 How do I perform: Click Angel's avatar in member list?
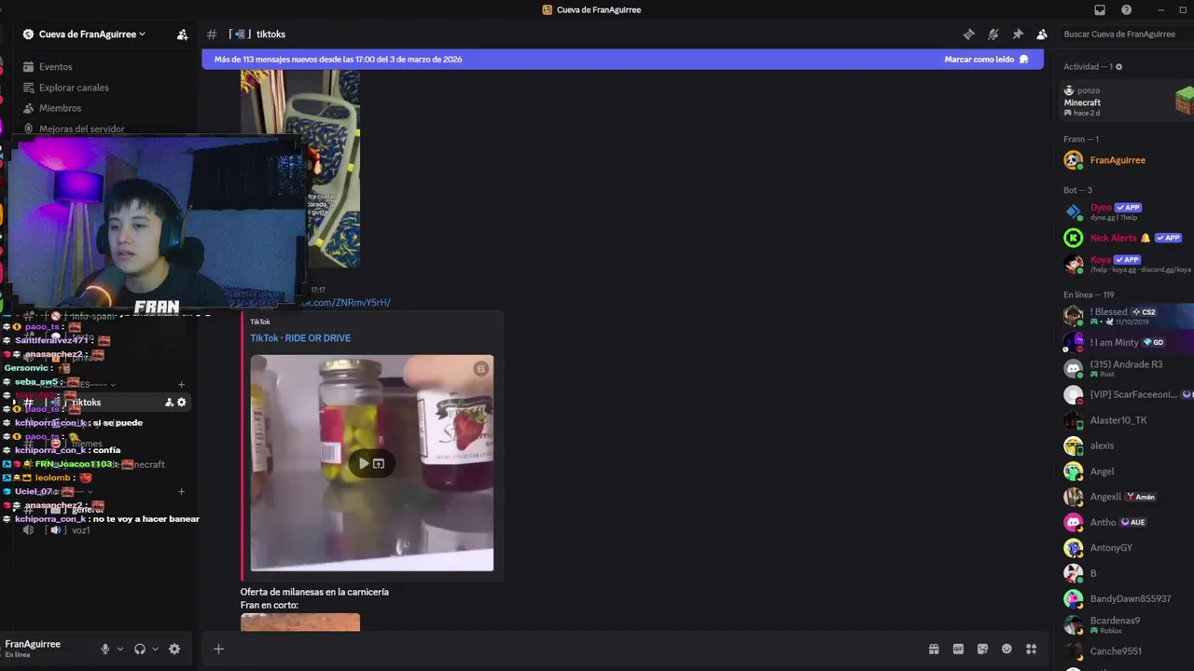[x=1074, y=472]
